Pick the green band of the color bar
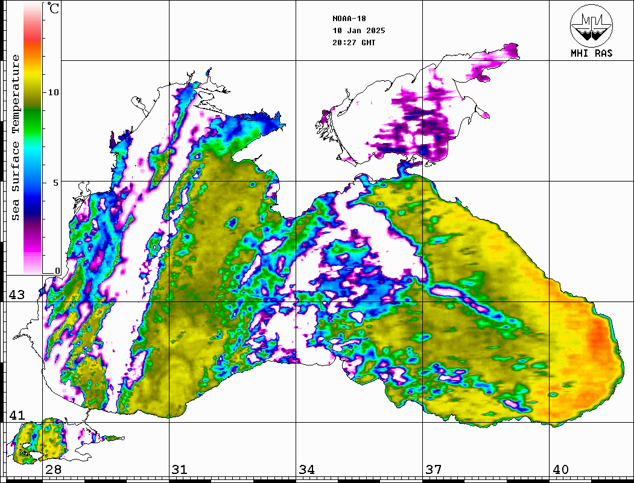Screen dimensions: 634x483 click(x=33, y=115)
